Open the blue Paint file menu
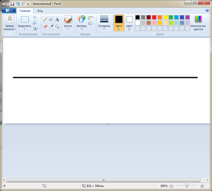Image resolution: width=212 pixels, height=191 pixels. click(x=9, y=11)
